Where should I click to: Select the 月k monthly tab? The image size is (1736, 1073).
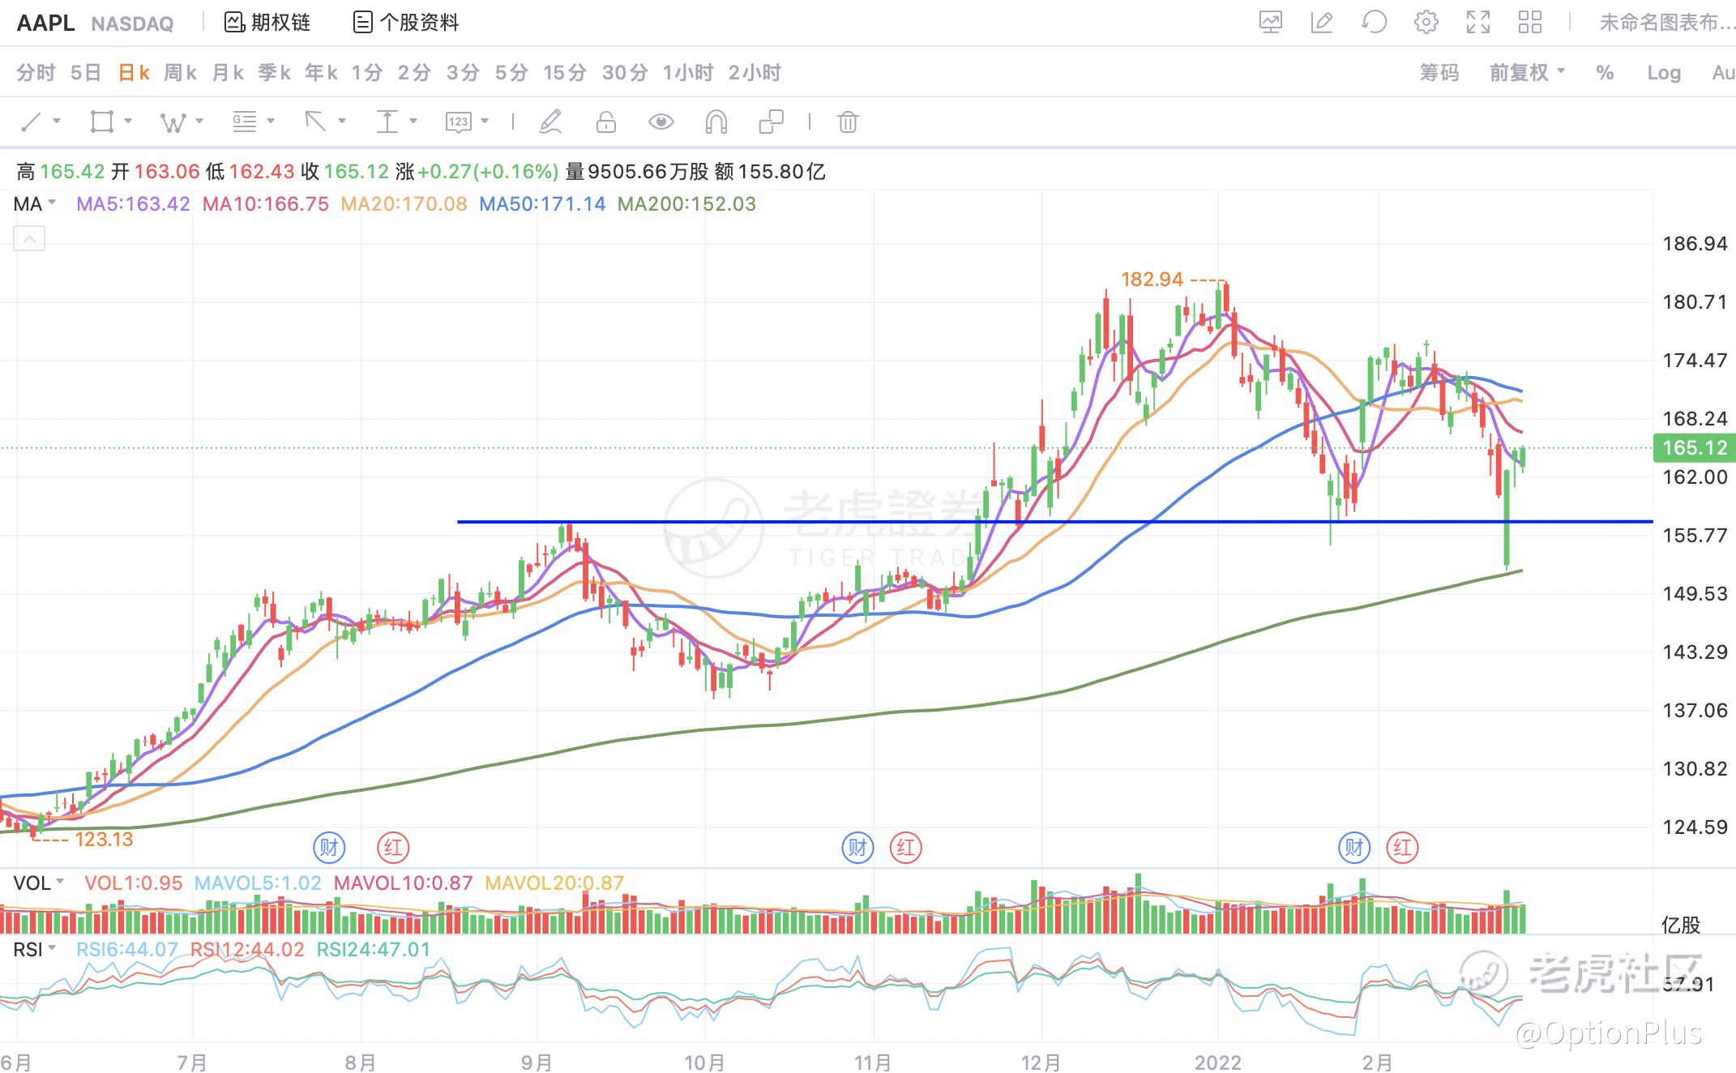[x=228, y=73]
